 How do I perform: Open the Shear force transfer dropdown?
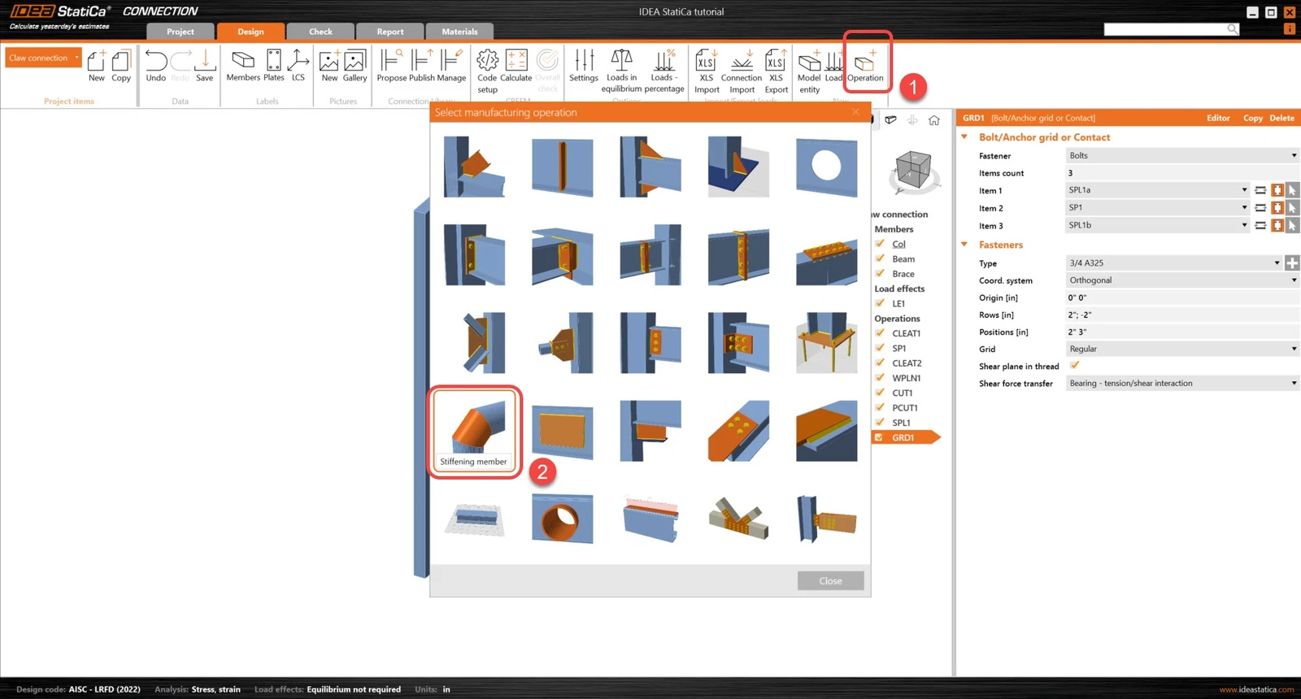(1182, 383)
